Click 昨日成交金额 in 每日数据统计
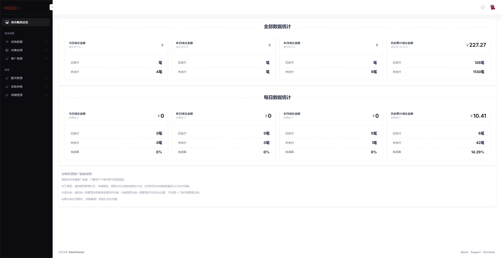The image size is (502, 258). 184,114
